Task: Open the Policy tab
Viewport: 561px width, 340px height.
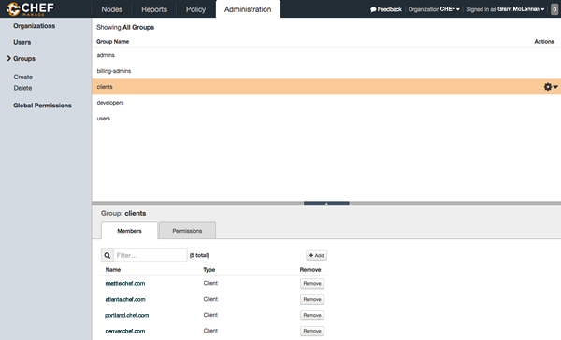Action: coord(195,9)
